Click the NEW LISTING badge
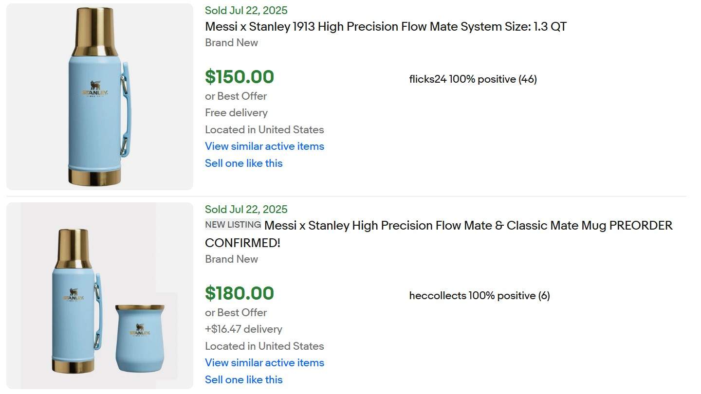This screenshot has width=701, height=394. coord(233,225)
